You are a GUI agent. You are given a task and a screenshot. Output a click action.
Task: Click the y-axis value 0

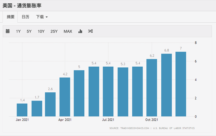click(196, 117)
